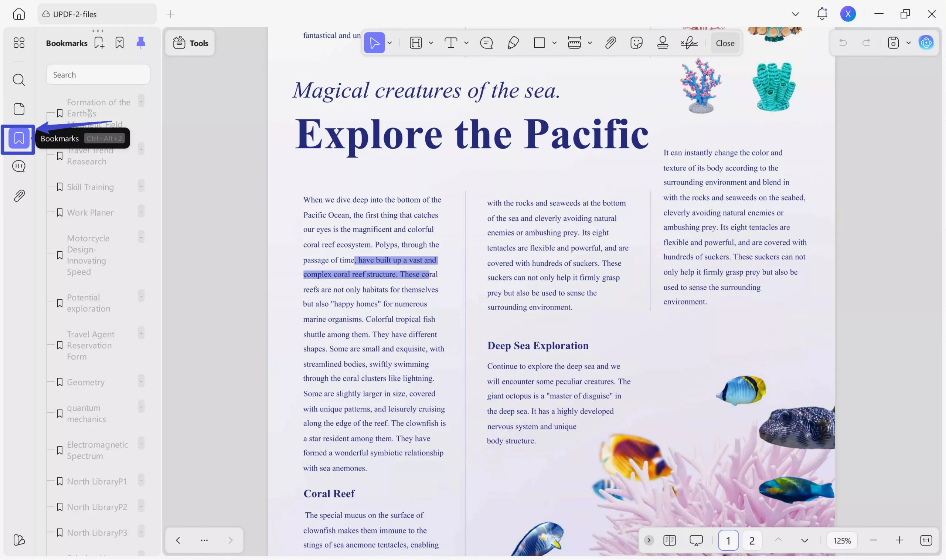Screen dimensions: 946x560
Task: Select the comment annotation tool
Action: 486,43
